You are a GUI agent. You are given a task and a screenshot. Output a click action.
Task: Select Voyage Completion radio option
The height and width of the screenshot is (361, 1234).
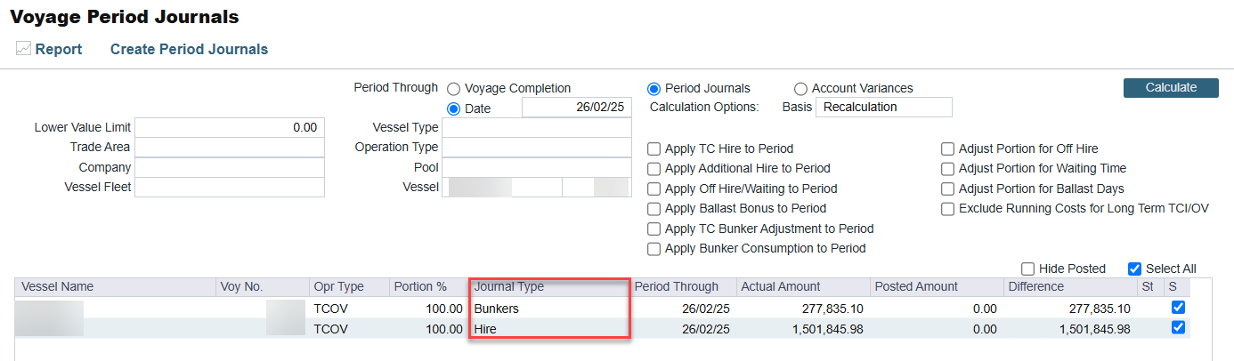tap(454, 89)
